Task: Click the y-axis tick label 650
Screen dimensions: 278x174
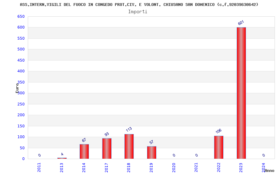Action: [x=21, y=16]
